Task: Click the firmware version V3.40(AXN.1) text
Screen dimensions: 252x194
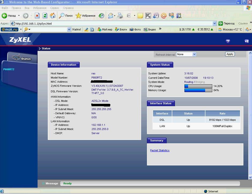Action: coord(100,86)
